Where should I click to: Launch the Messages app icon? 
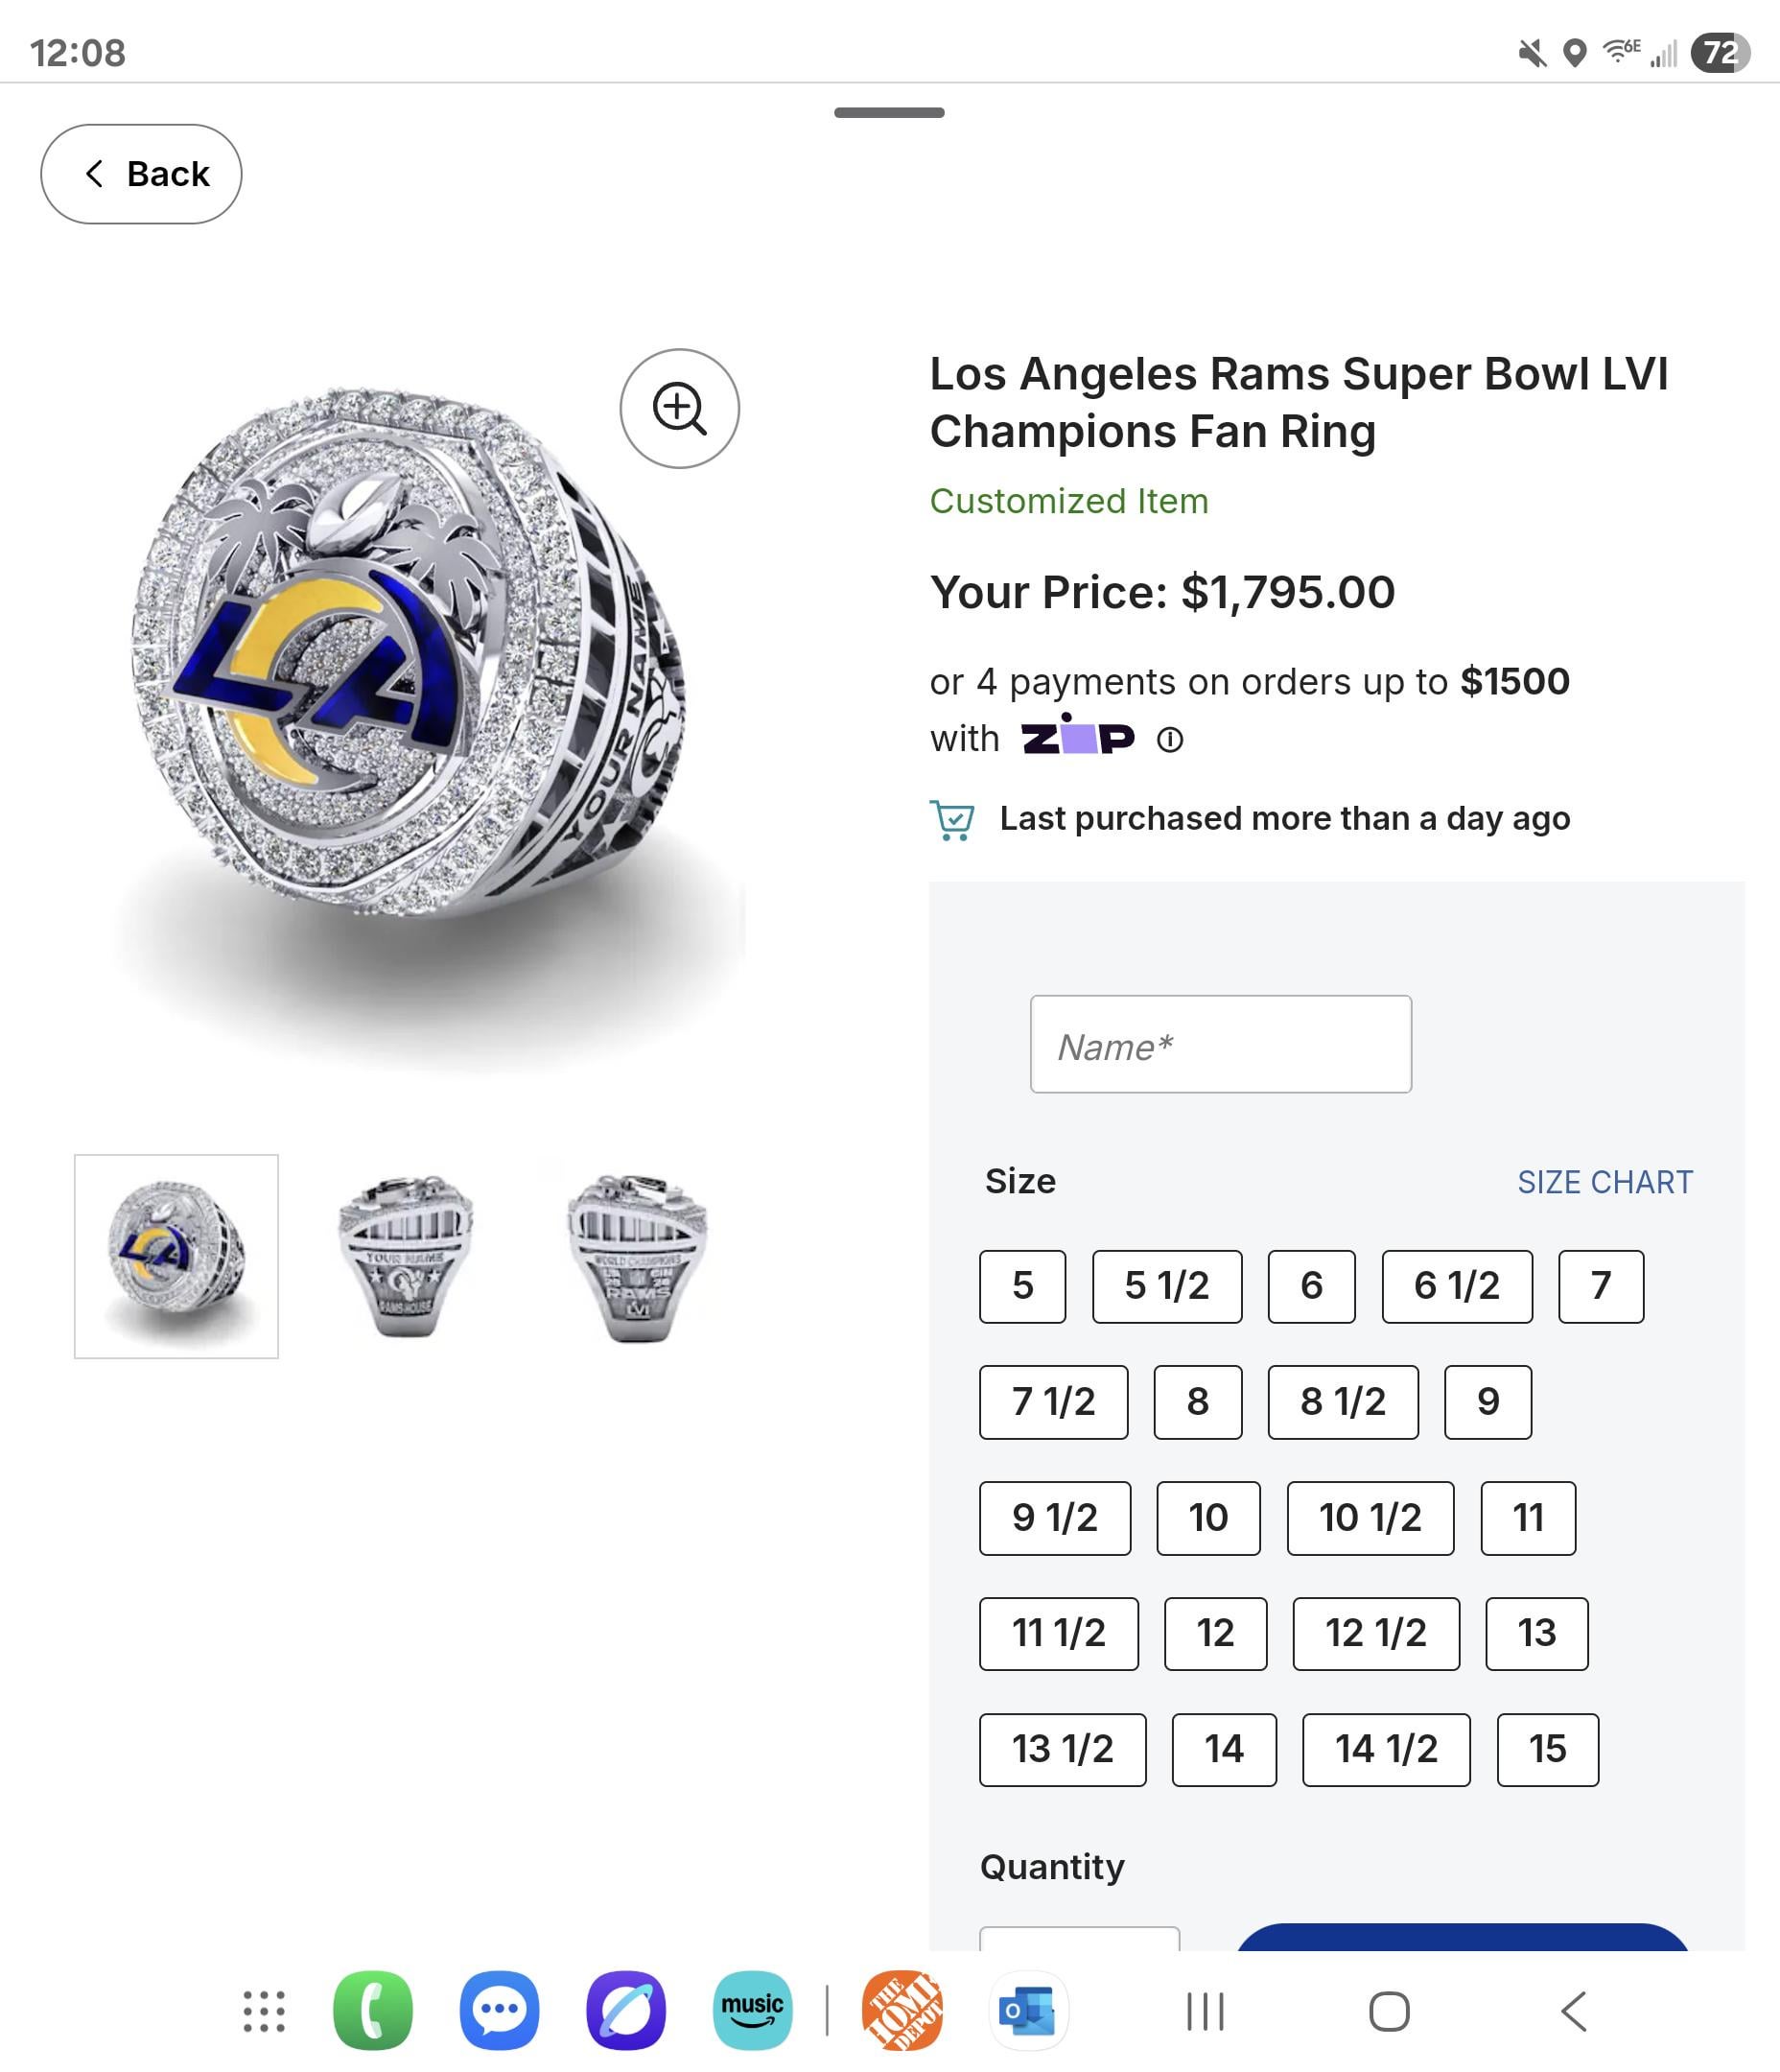(x=499, y=2010)
